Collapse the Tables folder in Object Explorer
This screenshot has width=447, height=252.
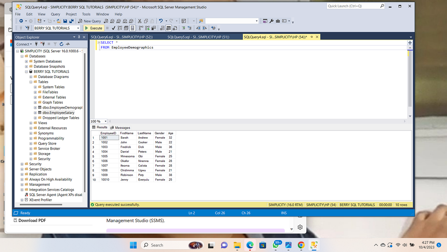point(31,81)
